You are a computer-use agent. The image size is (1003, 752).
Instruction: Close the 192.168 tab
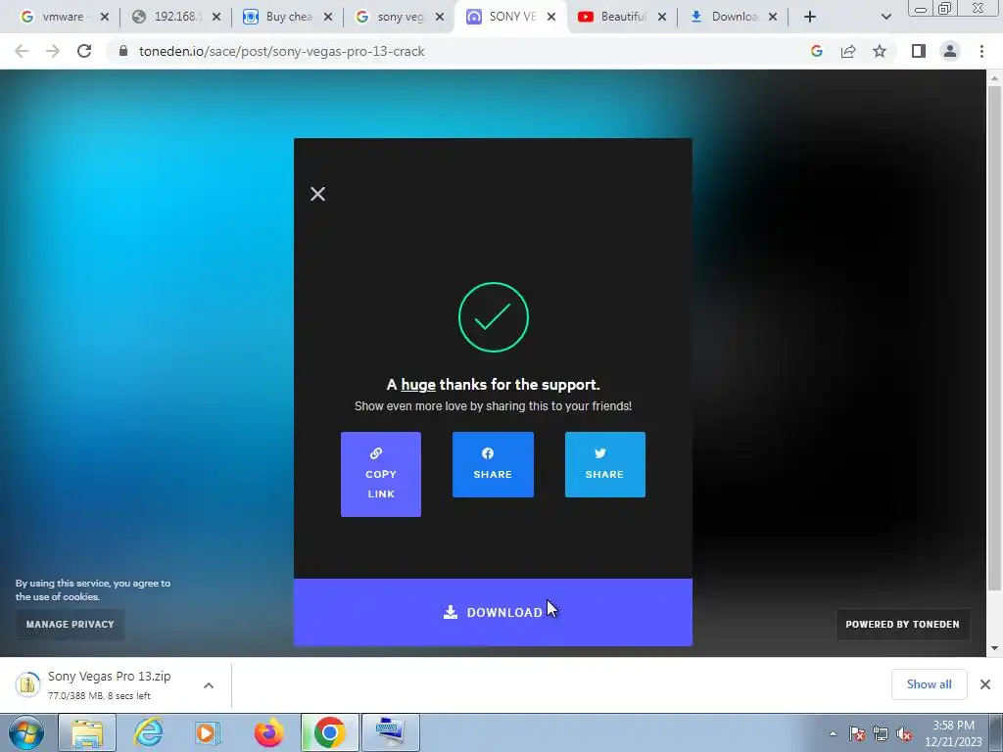coord(216,18)
